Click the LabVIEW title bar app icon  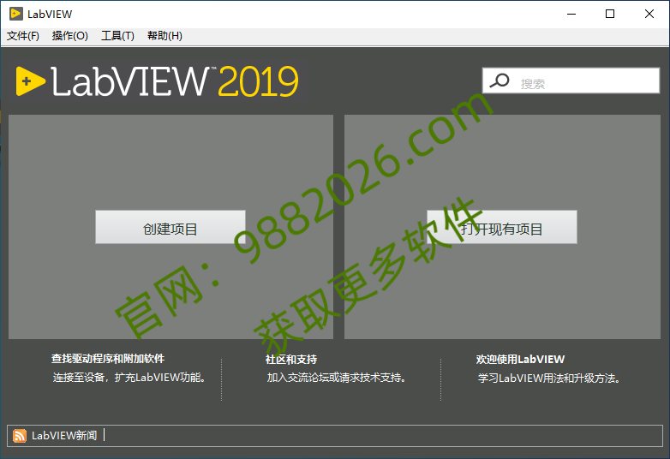tap(15, 14)
